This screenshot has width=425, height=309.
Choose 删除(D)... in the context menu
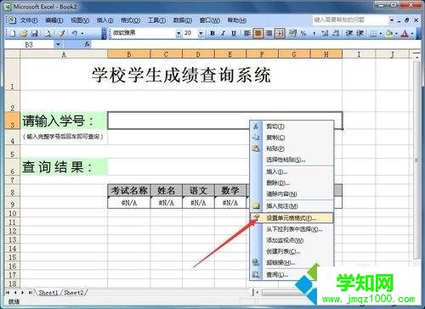[292, 183]
